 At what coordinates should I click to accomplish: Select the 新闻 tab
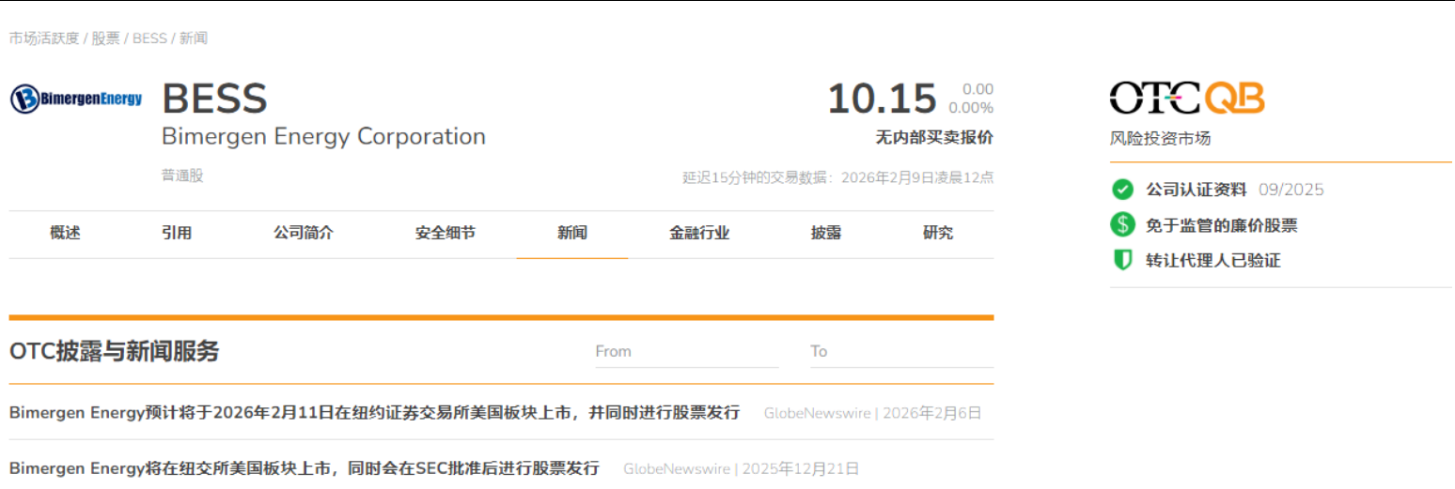571,234
